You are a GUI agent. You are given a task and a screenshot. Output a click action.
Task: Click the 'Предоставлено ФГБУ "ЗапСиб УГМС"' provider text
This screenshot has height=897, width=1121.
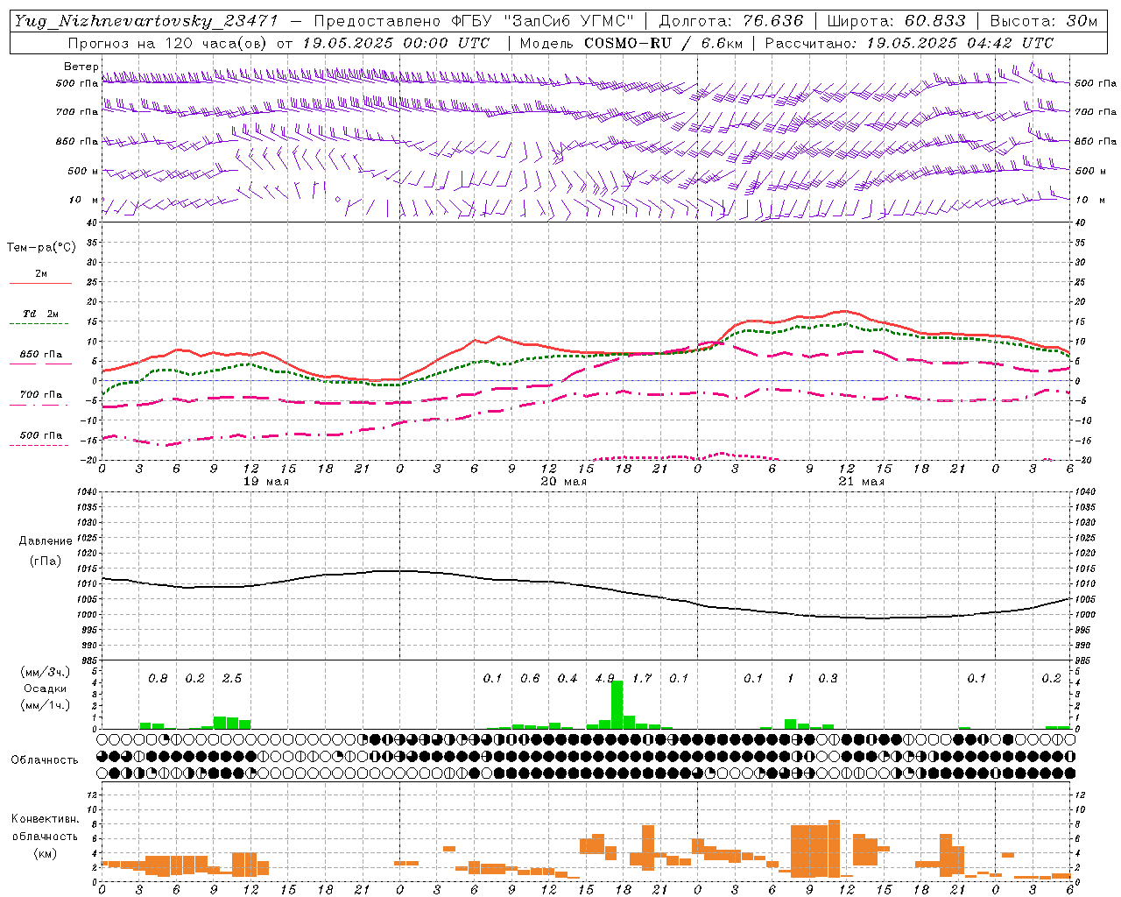coord(474,21)
